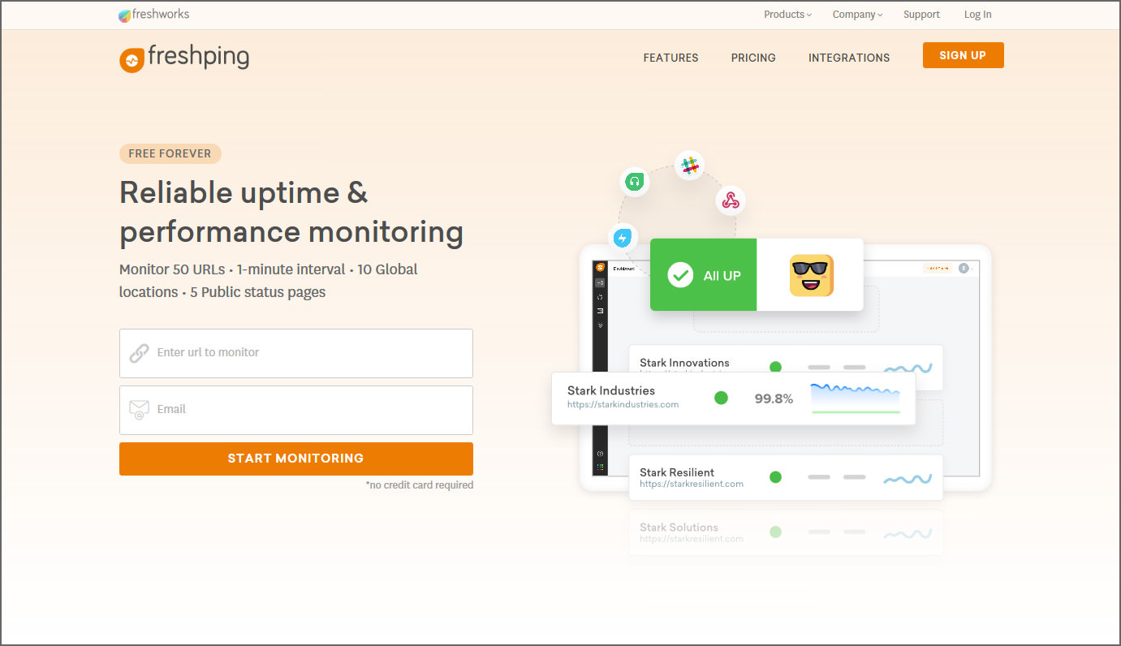Click the orange Sign Up button
Image resolution: width=1121 pixels, height=646 pixels.
point(963,55)
